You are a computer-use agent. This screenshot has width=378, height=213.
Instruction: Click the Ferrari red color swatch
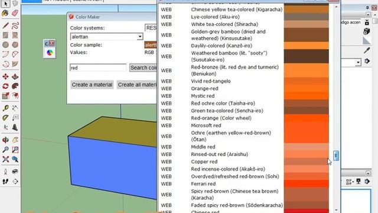306,184
